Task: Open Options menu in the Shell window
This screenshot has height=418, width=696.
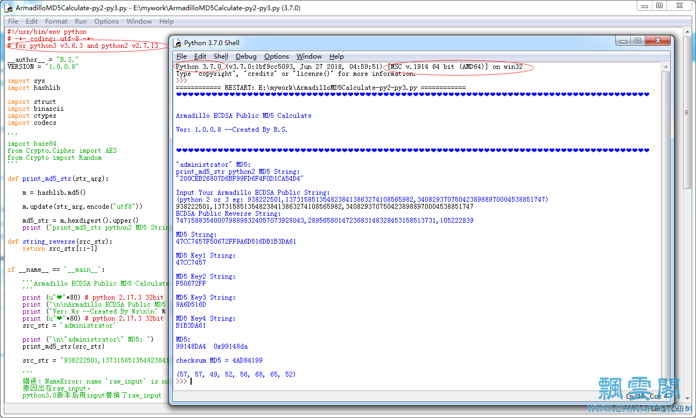Action: pos(277,56)
